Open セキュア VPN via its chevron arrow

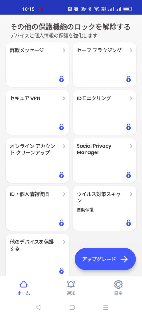click(x=64, y=98)
